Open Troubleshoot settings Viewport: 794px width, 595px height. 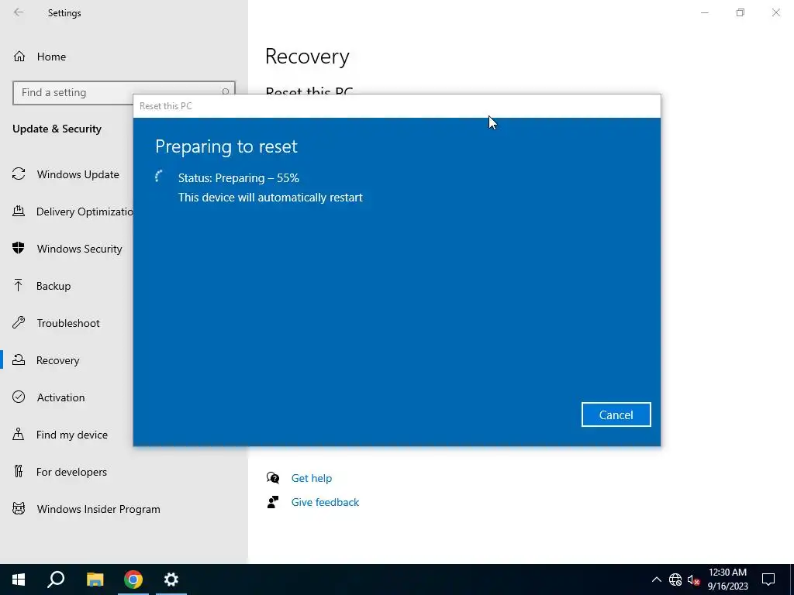(x=67, y=323)
